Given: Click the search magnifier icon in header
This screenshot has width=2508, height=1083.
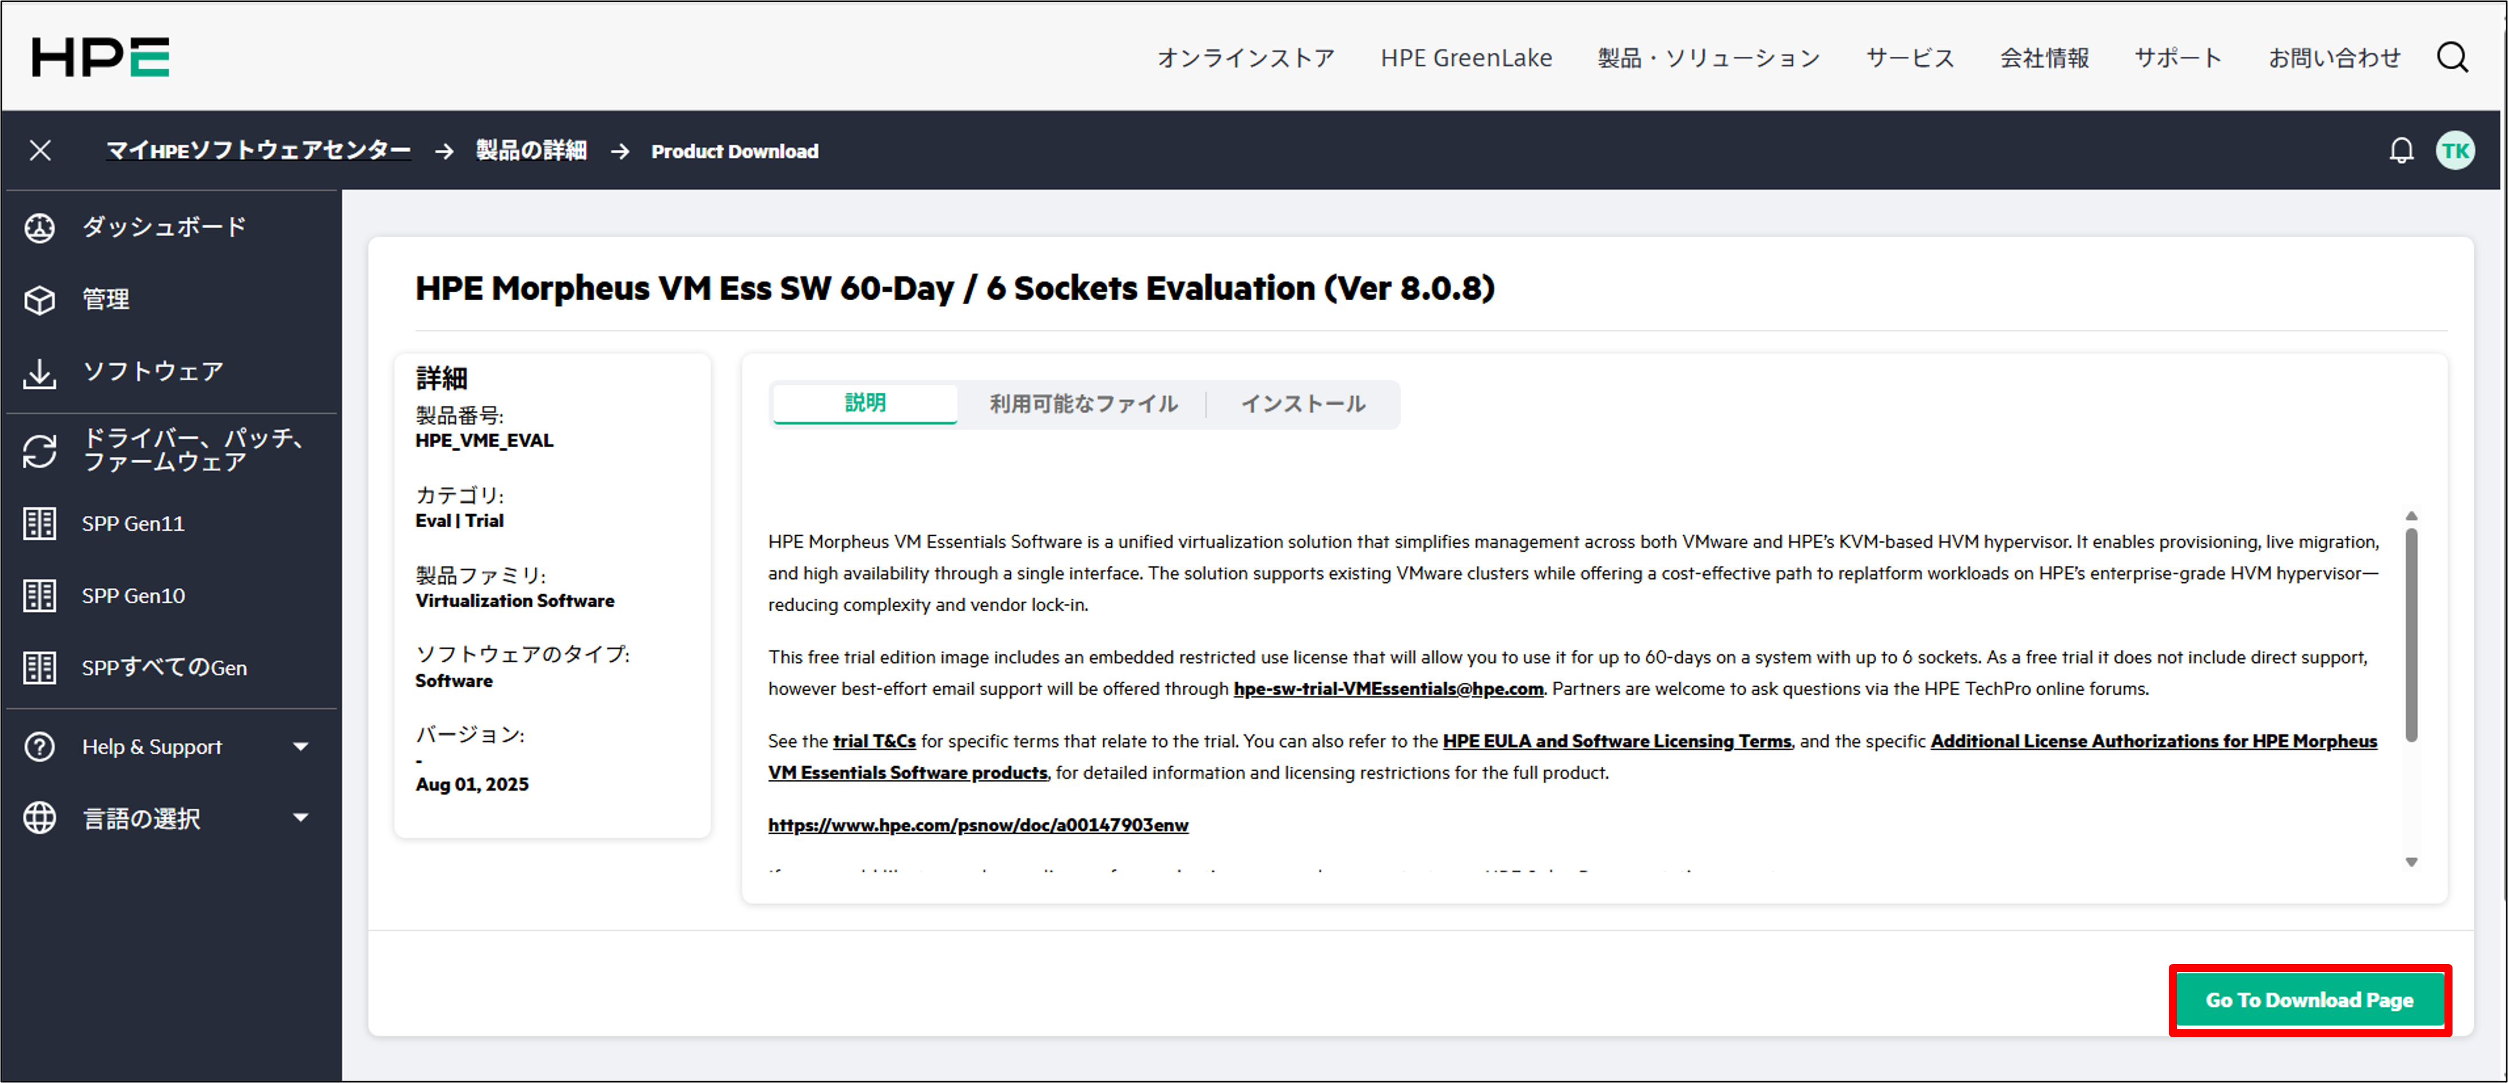Looking at the screenshot, I should tap(2451, 57).
